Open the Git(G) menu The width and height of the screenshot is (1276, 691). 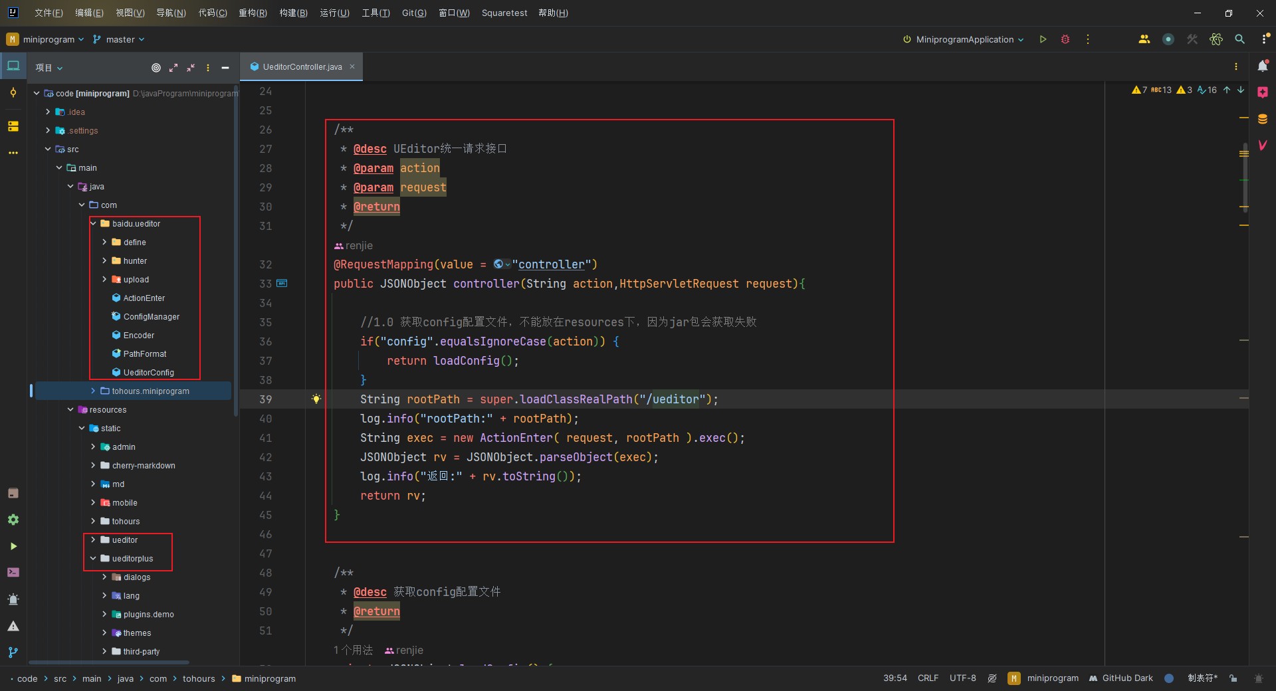(x=414, y=13)
